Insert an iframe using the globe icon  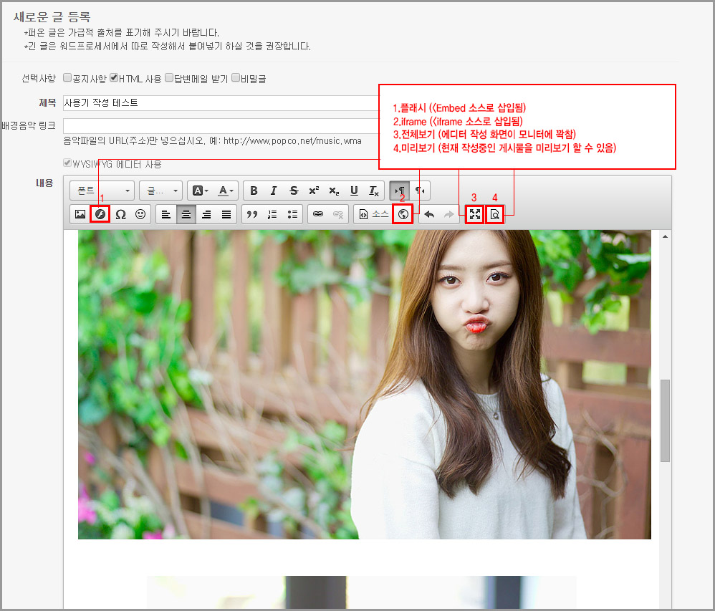403,214
